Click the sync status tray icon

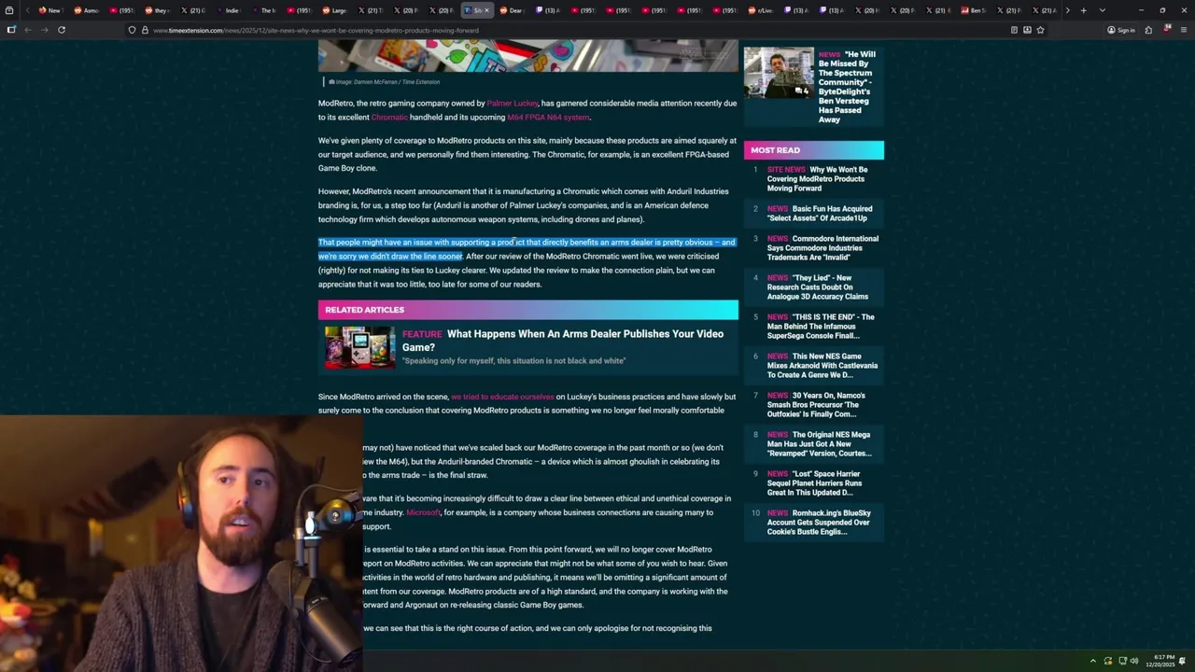click(x=1108, y=661)
